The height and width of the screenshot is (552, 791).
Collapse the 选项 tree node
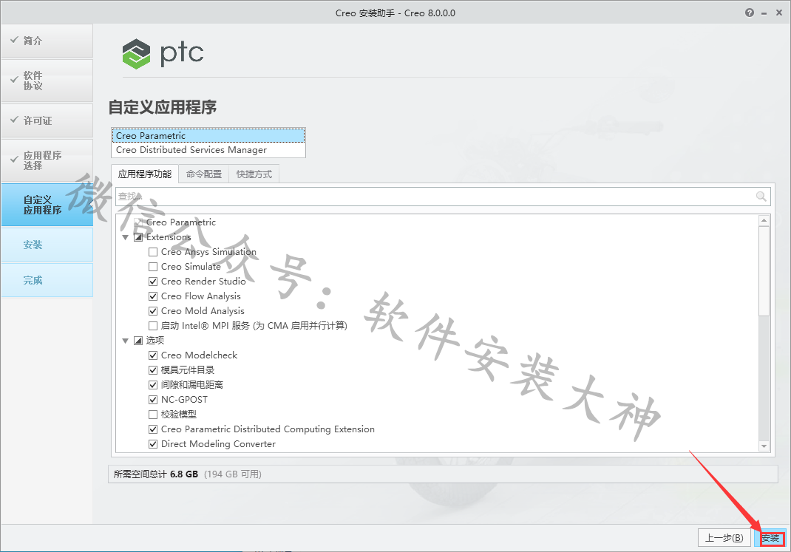coord(125,341)
